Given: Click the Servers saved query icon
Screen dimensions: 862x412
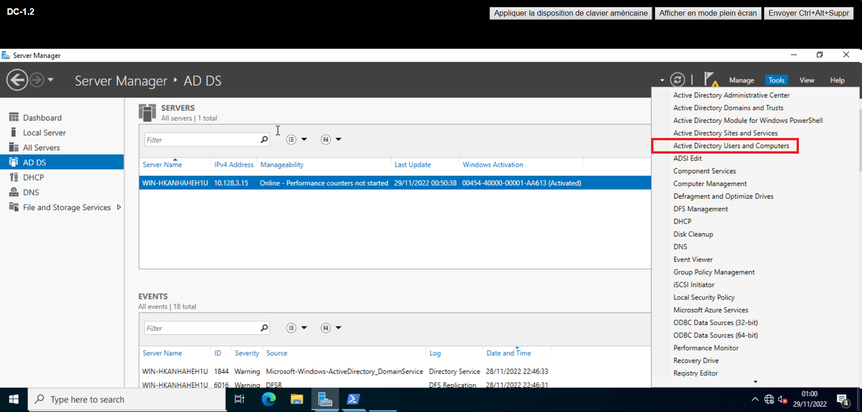Looking at the screenshot, I should click(x=326, y=139).
